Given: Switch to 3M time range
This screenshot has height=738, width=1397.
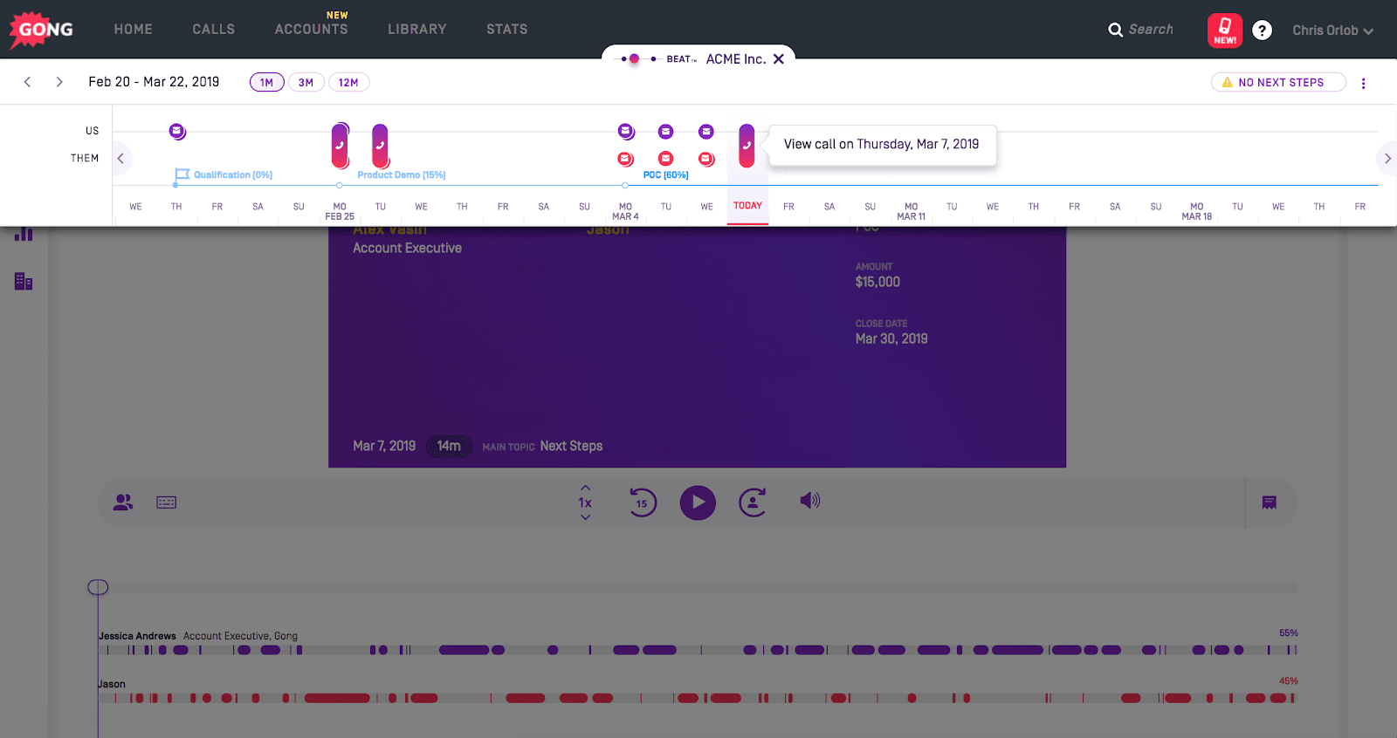Looking at the screenshot, I should (x=306, y=83).
